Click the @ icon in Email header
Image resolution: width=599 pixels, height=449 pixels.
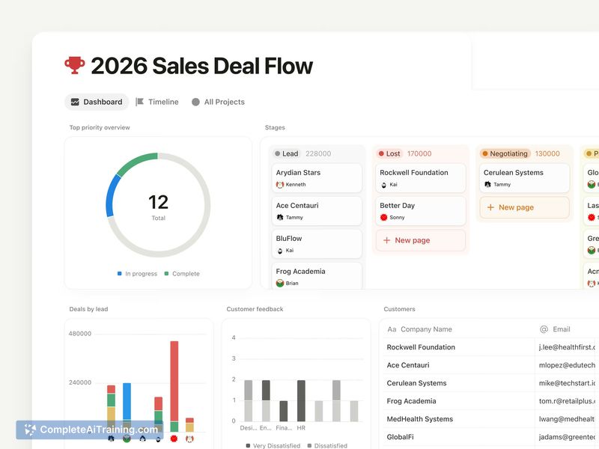tap(544, 329)
